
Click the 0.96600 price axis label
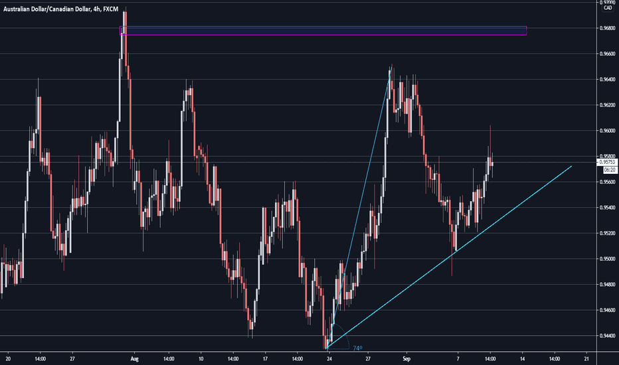coord(608,54)
